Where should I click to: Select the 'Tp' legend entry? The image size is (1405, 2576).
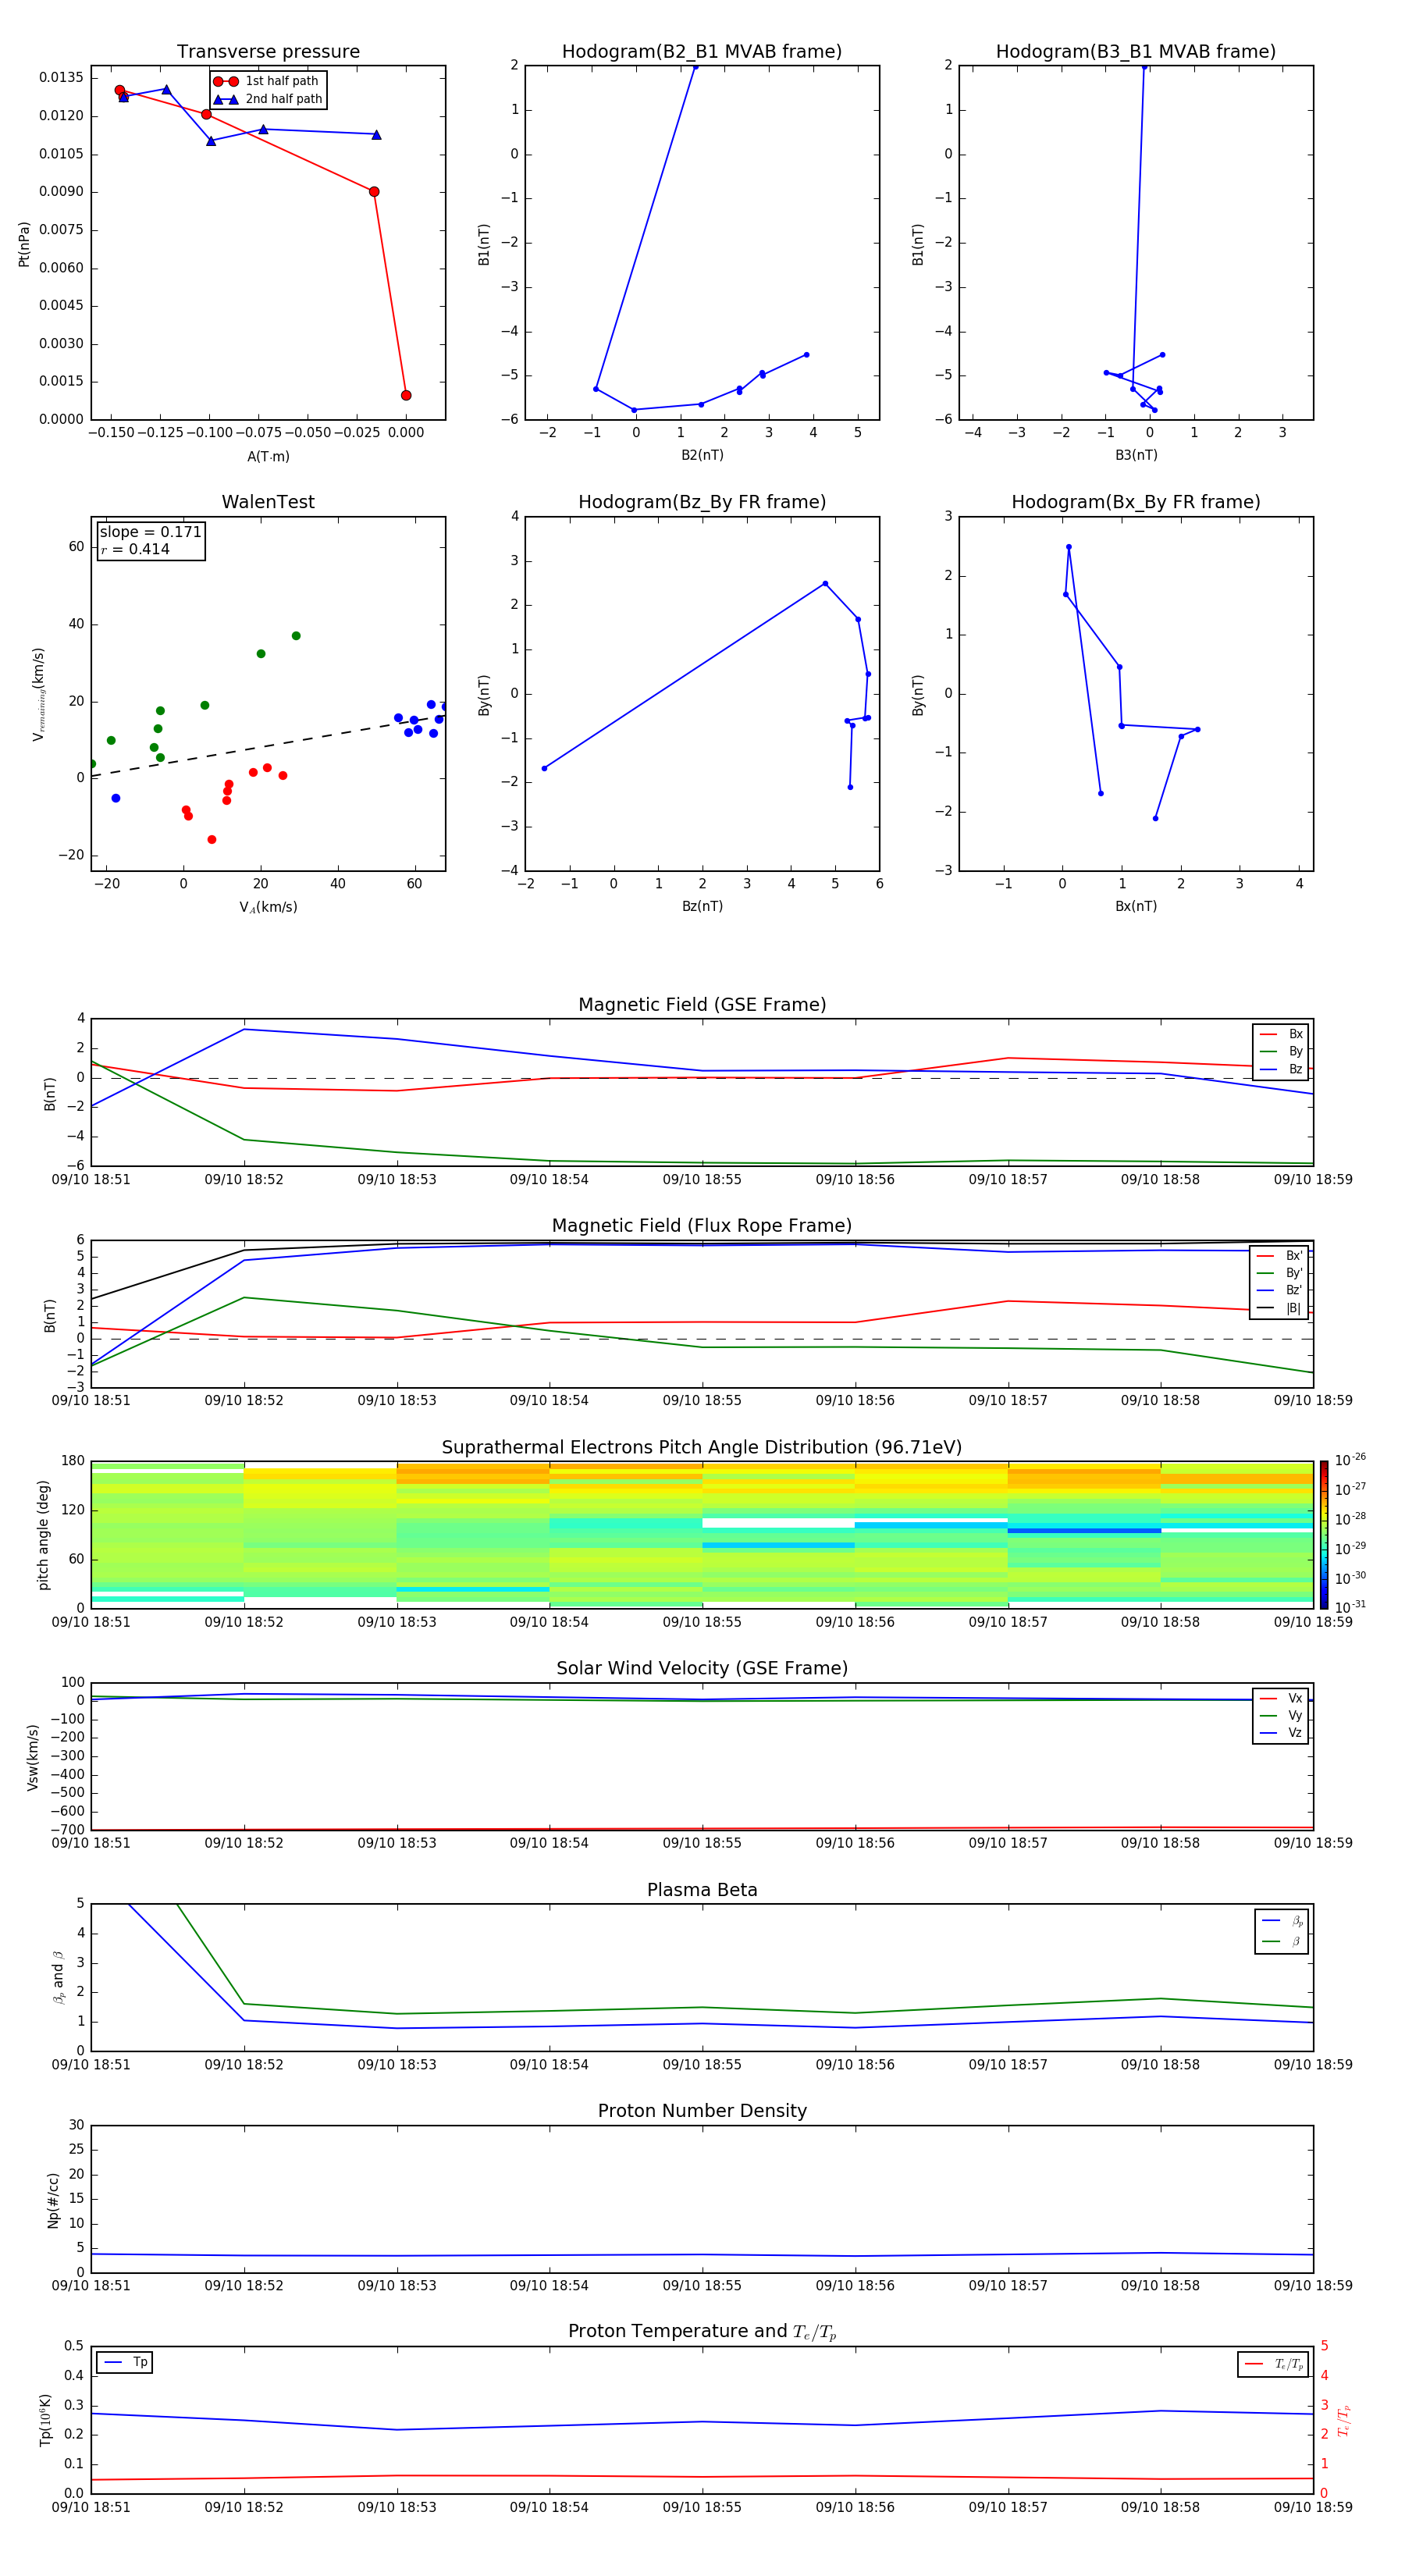pyautogui.click(x=126, y=2362)
